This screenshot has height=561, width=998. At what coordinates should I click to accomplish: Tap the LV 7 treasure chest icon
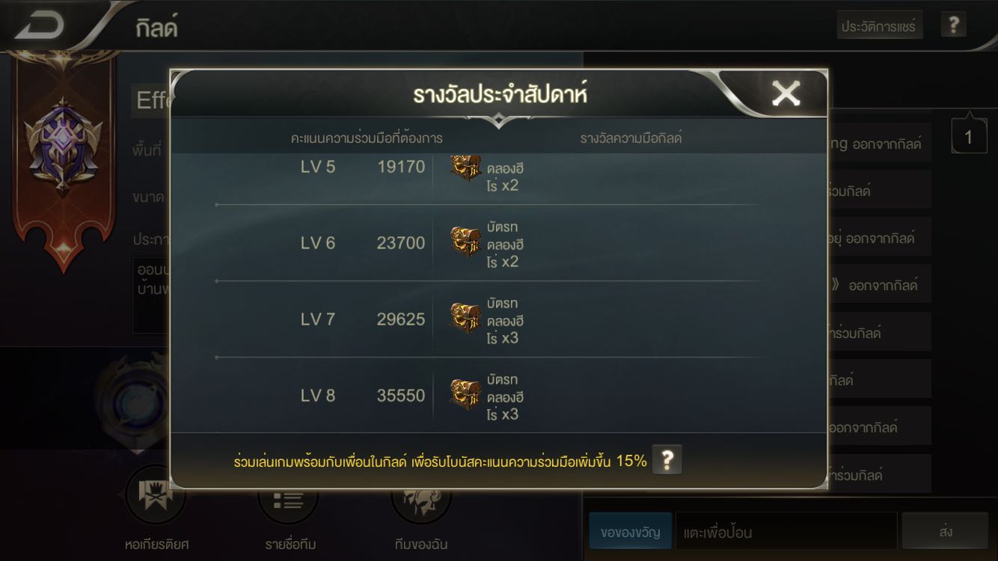click(465, 319)
